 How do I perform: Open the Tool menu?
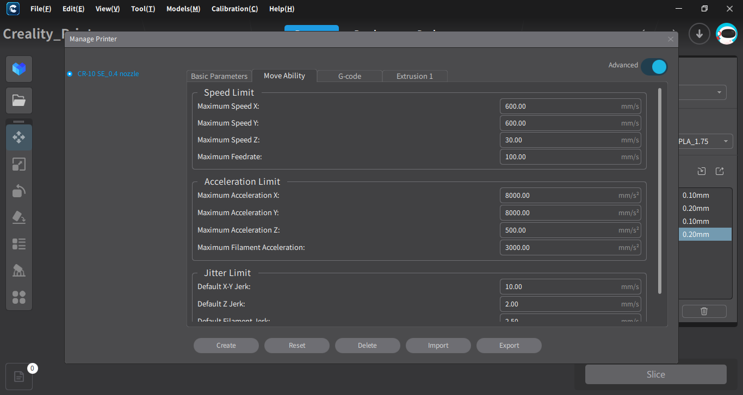[143, 9]
